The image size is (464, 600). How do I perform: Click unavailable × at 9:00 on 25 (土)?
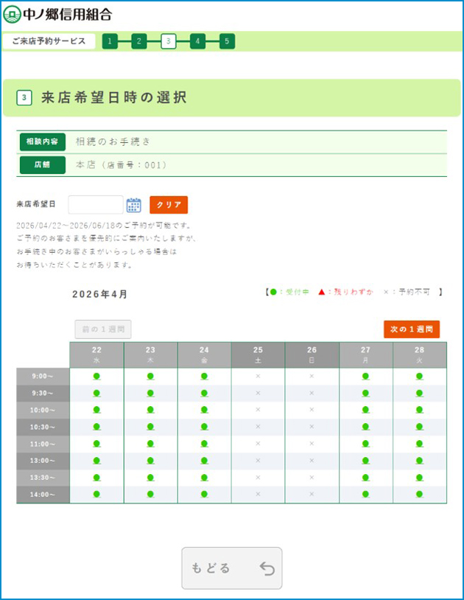(x=258, y=376)
